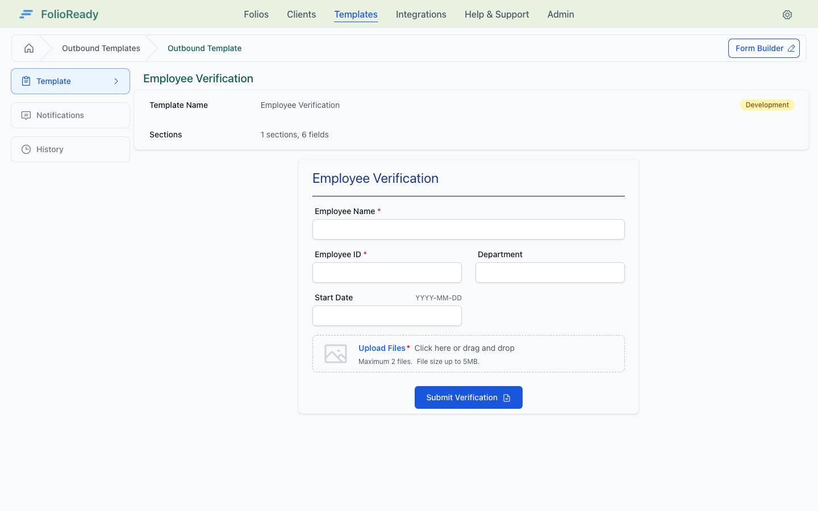Click the pencil icon on Form Builder
The width and height of the screenshot is (818, 511).
(x=791, y=48)
